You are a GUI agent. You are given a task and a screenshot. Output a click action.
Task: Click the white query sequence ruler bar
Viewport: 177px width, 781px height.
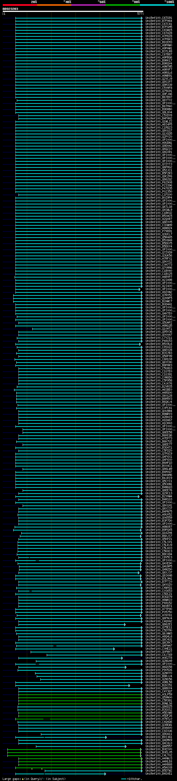click(73, 12)
